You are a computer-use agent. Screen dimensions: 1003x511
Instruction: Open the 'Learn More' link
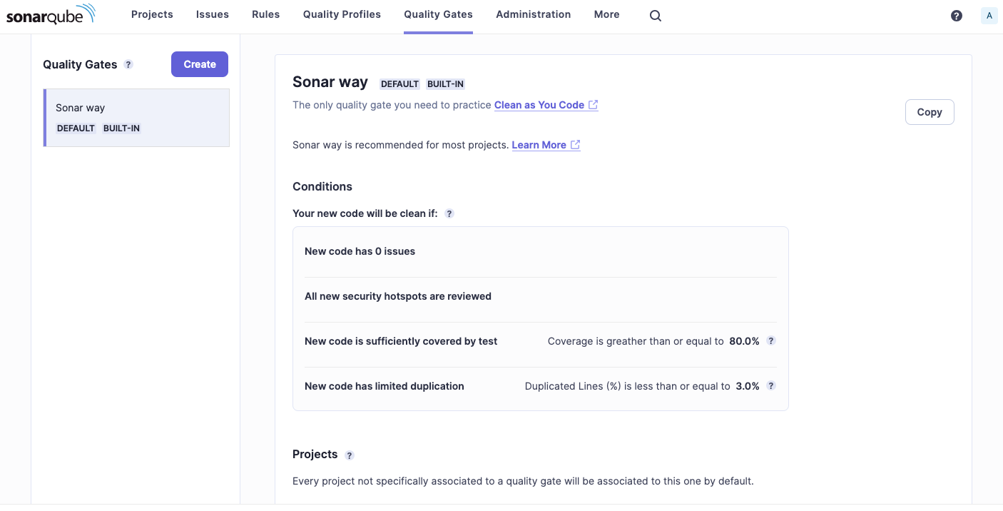click(540, 145)
